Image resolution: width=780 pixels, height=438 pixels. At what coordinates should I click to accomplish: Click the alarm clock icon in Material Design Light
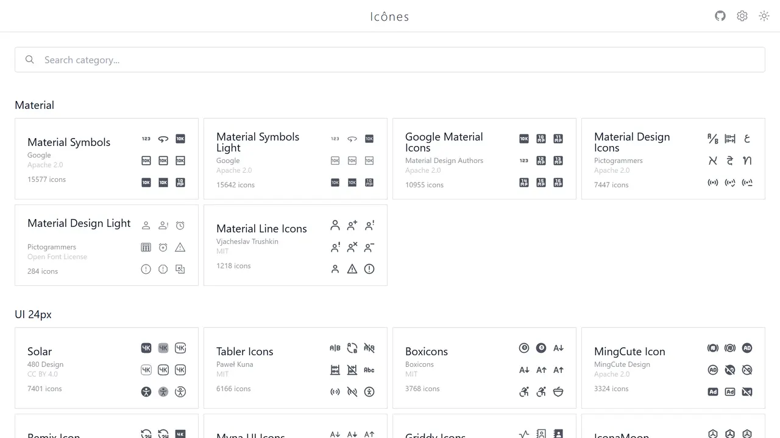click(180, 225)
